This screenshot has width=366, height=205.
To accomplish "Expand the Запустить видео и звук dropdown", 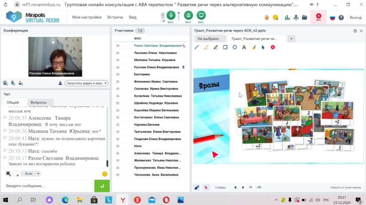I will tap(86, 83).
